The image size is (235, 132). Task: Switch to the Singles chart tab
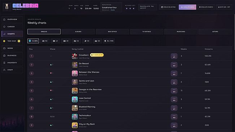coord(44,32)
